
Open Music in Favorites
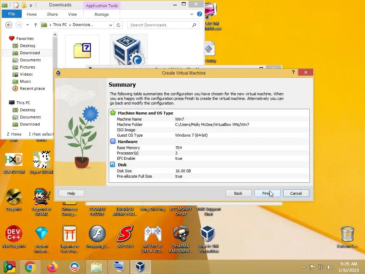tap(25, 81)
